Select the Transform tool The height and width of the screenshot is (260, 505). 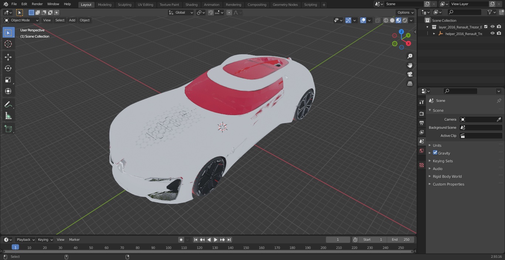[x=8, y=91]
